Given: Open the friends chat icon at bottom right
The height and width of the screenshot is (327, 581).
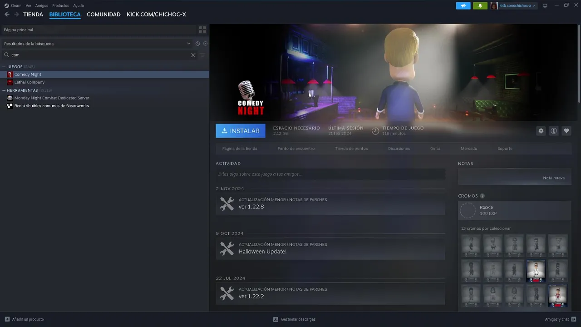Looking at the screenshot, I should coord(574,319).
